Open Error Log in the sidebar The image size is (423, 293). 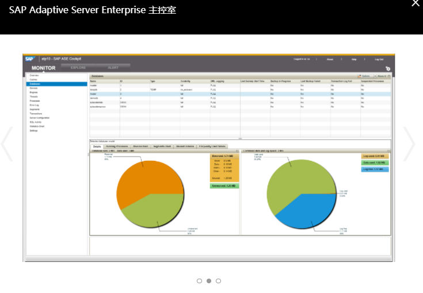[35, 105]
